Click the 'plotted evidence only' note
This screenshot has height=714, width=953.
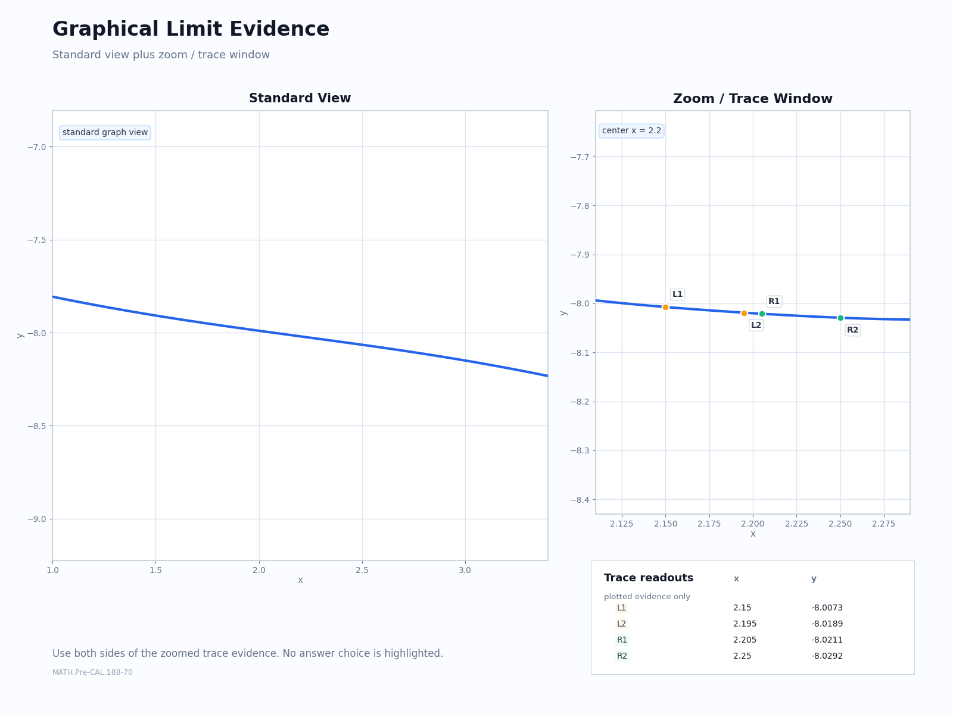tap(647, 597)
